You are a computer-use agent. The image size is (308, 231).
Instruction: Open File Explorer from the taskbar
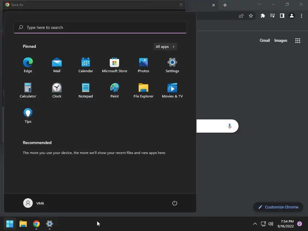23,224
